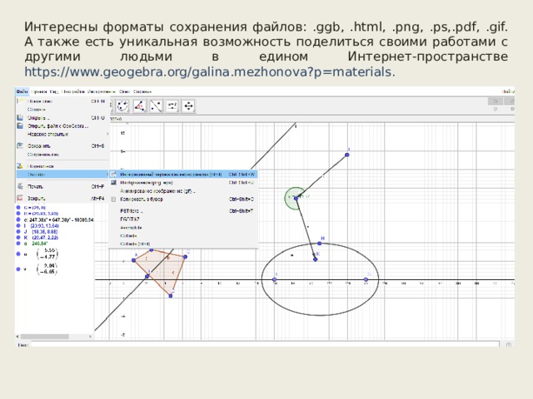Toggle visibility of point J in algebra view
The width and height of the screenshot is (533, 399).
tap(18, 232)
